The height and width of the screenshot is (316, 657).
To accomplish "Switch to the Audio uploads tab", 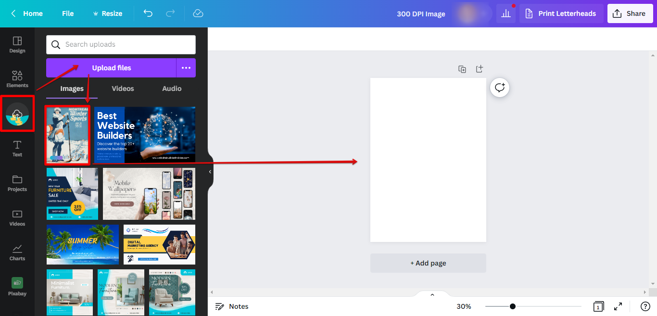I will click(x=171, y=88).
